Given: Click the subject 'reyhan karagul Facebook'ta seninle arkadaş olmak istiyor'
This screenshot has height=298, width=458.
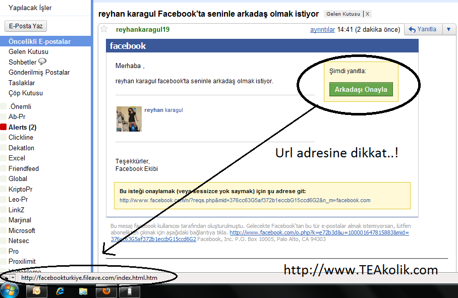Looking at the screenshot, I should (208, 14).
